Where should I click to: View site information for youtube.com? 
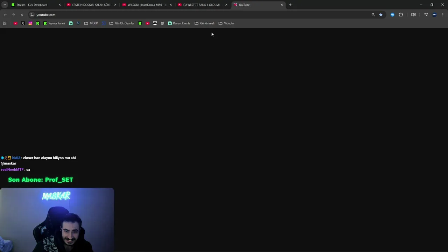coord(32,15)
